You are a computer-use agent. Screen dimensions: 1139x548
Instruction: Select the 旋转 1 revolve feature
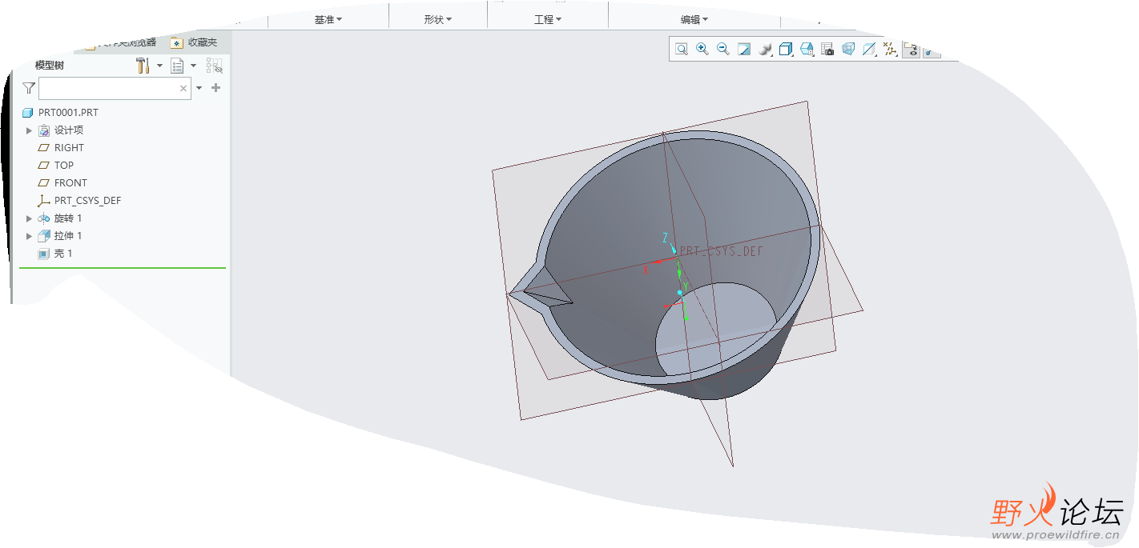click(x=68, y=218)
